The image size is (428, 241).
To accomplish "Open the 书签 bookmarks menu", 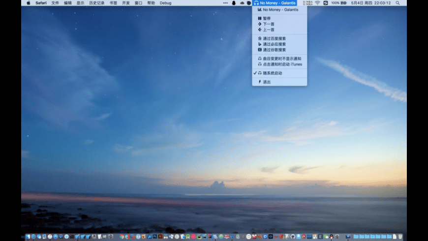I will [113, 3].
